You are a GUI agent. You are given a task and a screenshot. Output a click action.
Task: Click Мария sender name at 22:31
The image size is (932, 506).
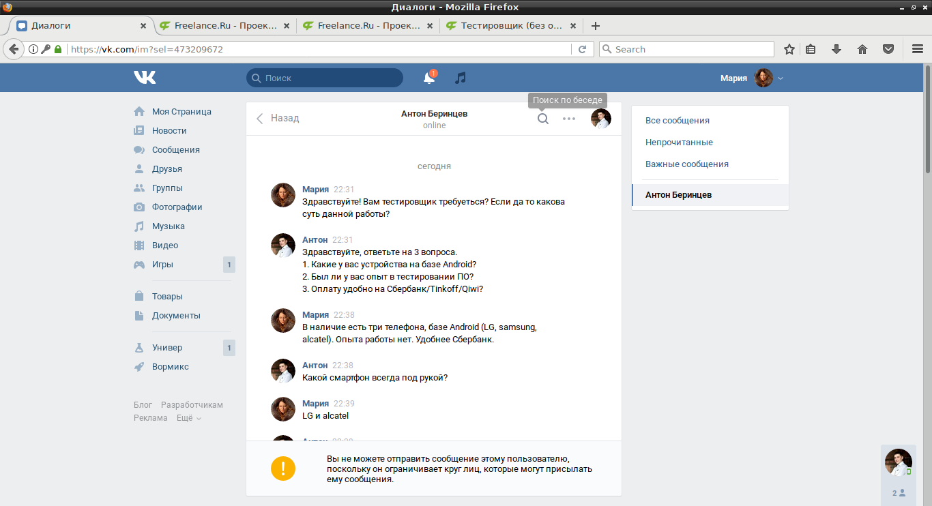pos(315,189)
